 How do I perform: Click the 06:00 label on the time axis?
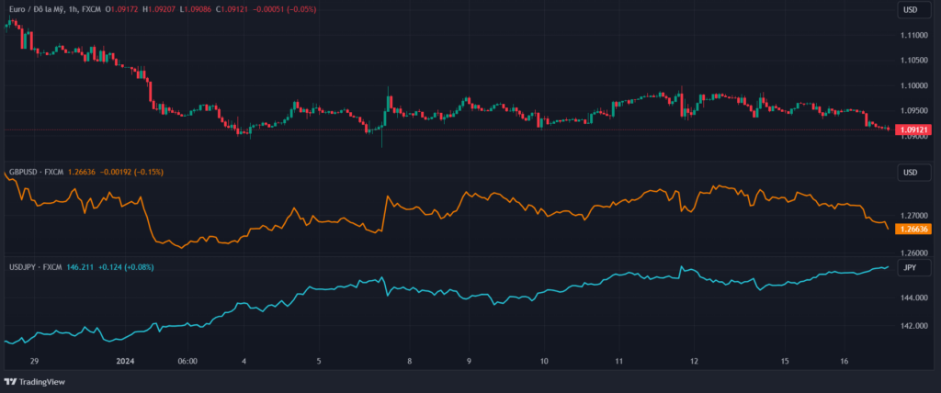[x=187, y=361]
